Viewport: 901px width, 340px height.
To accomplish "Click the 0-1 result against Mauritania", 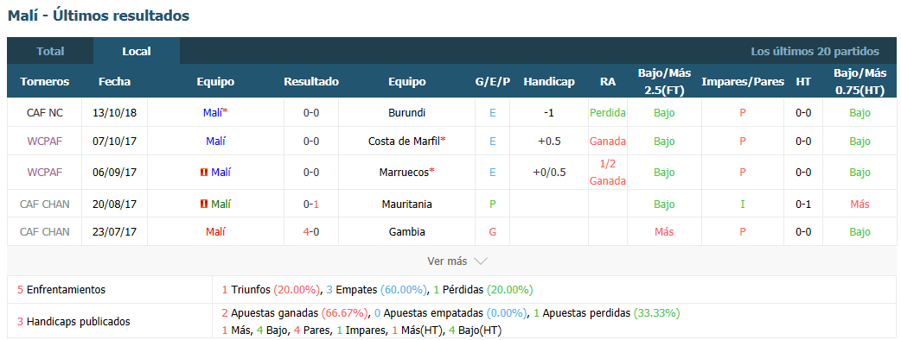I will tap(311, 205).
